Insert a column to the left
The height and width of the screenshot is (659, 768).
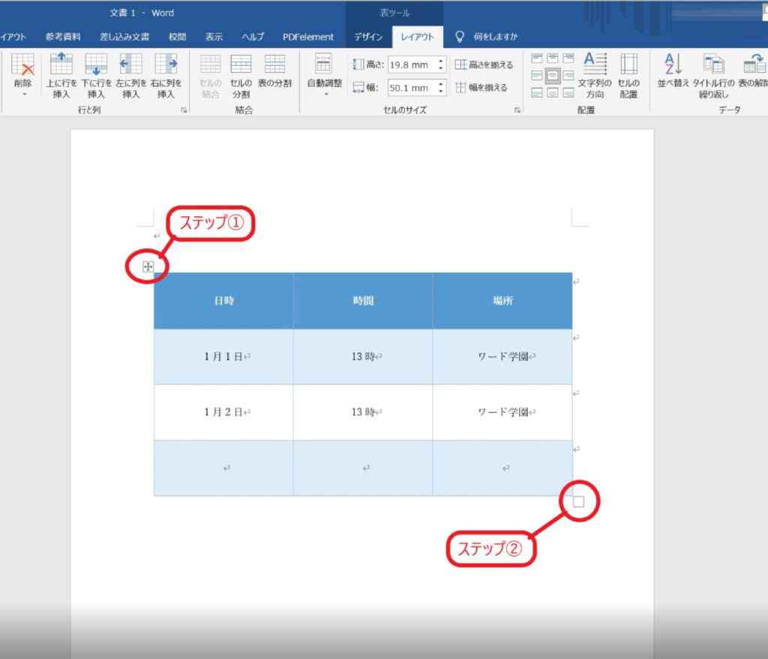[130, 65]
